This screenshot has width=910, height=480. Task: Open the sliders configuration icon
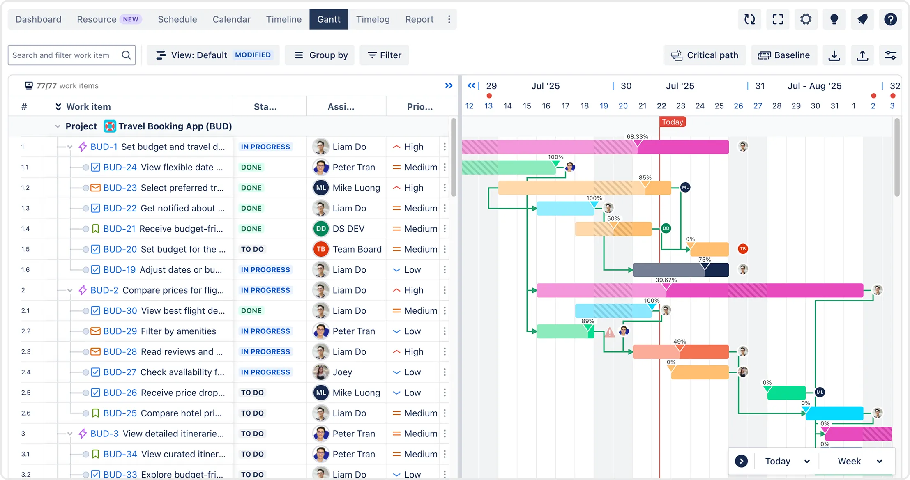pos(890,55)
